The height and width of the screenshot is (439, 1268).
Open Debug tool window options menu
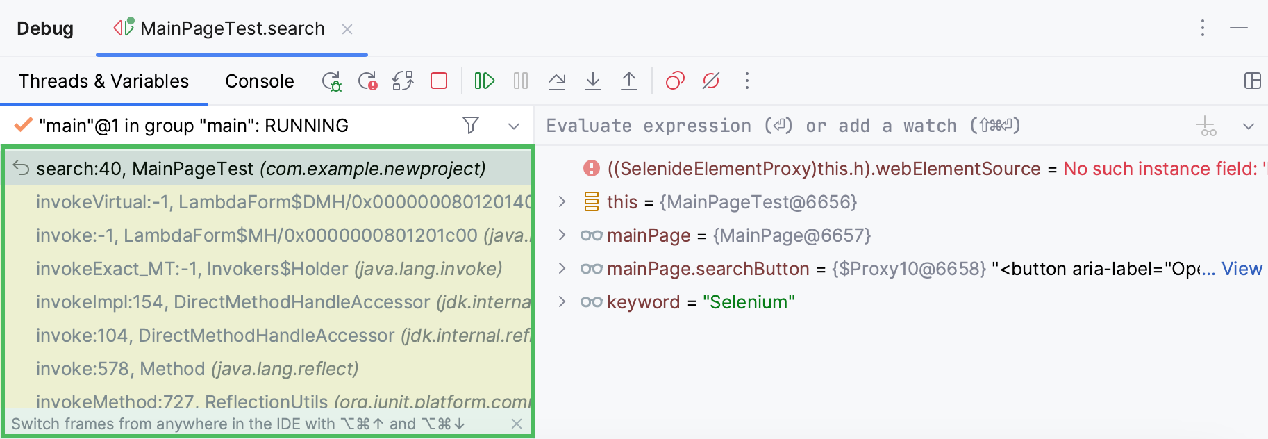pyautogui.click(x=1203, y=28)
